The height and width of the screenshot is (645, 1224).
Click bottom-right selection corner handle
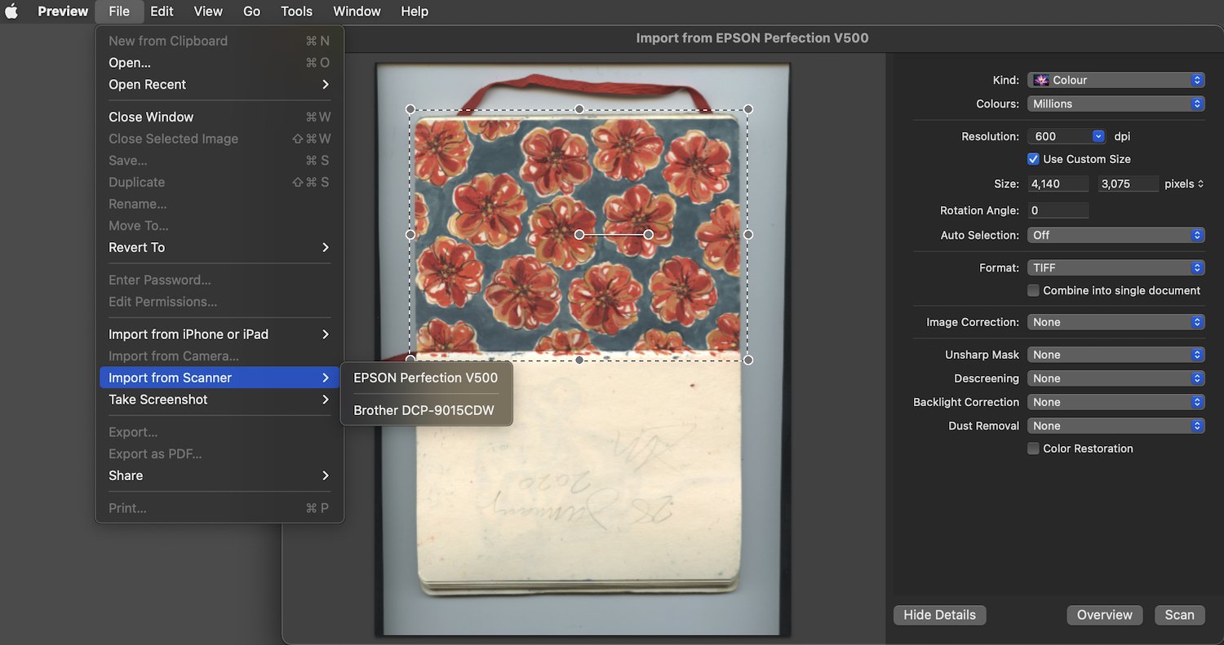pyautogui.click(x=748, y=360)
